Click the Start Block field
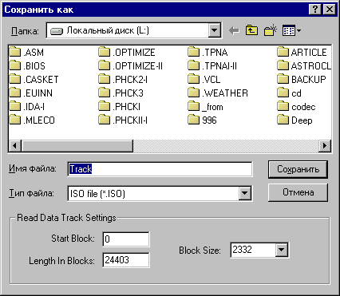The height and width of the screenshot is (296, 340). tap(126, 239)
